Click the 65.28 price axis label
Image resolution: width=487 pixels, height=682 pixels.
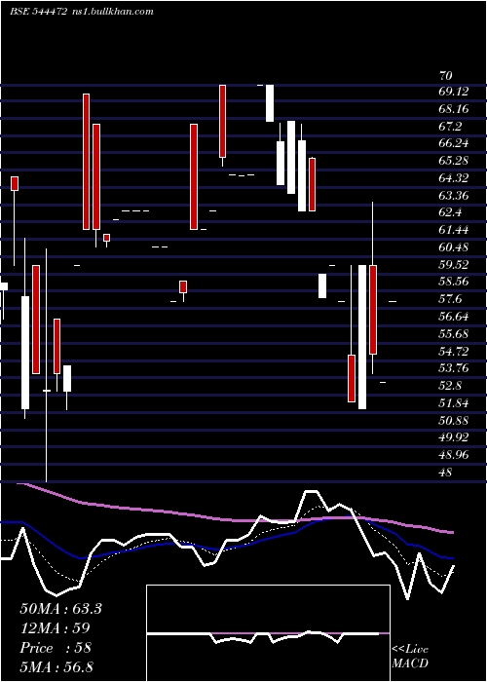point(454,161)
